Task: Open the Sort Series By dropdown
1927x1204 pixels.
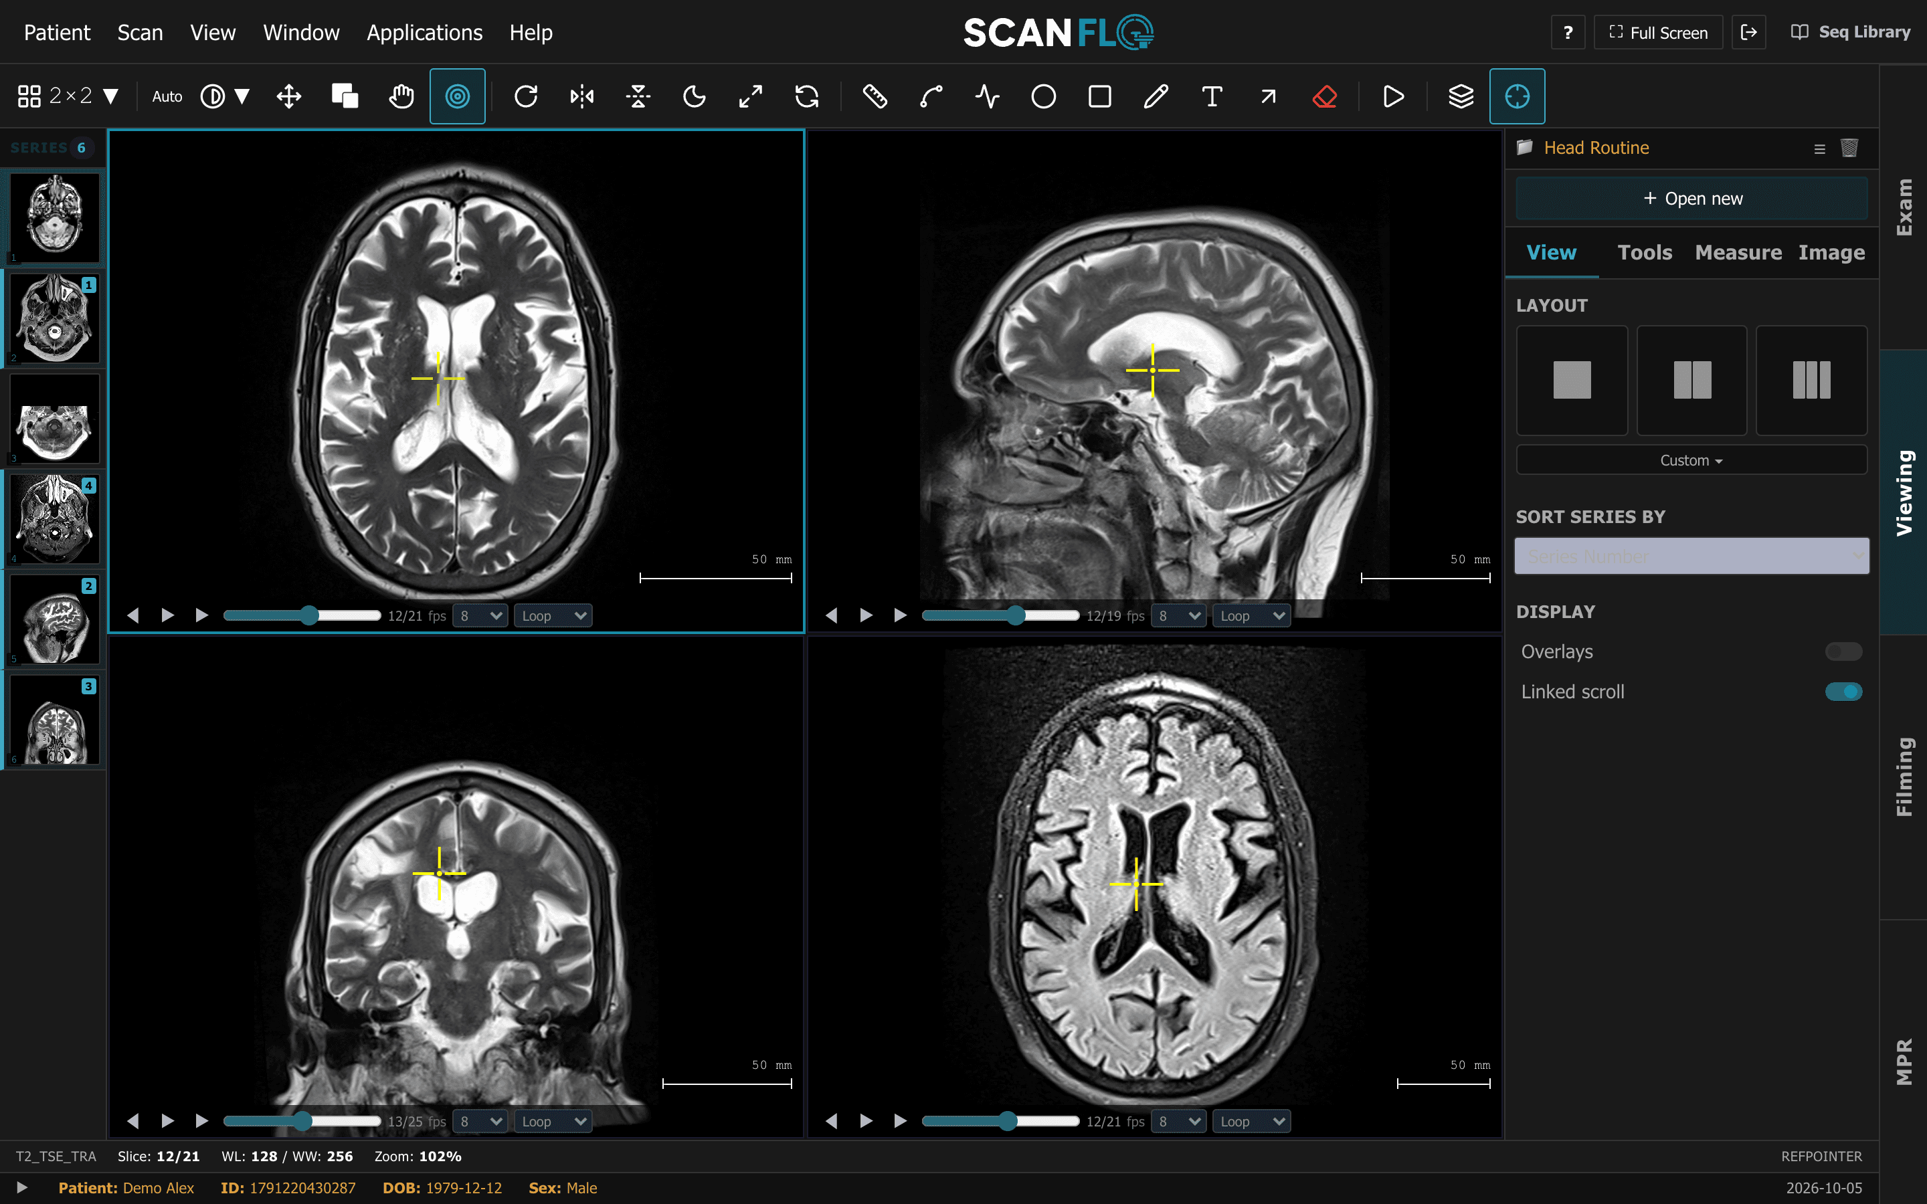Action: (1691, 556)
